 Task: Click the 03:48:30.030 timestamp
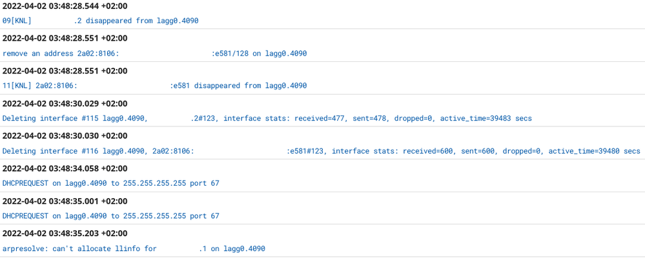(x=65, y=136)
